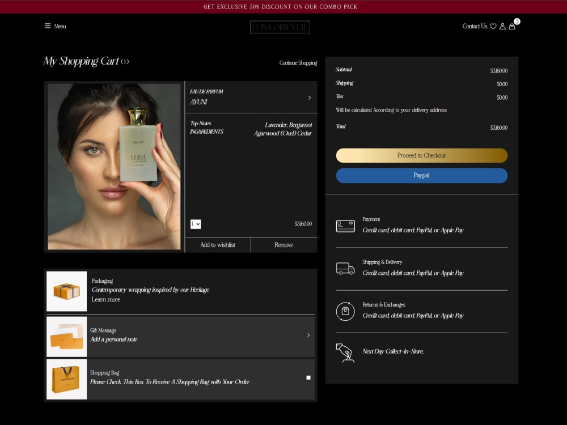Click the credit card Payment icon
Screen dimensions: 567x425
pyautogui.click(x=345, y=226)
